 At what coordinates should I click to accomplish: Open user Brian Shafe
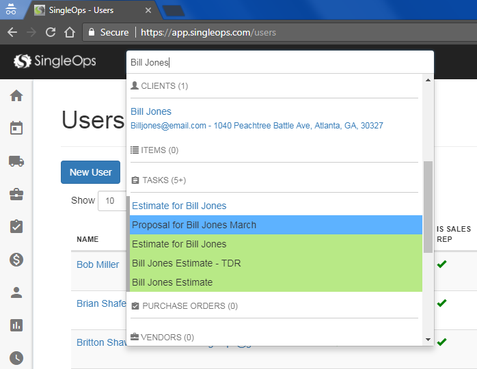(x=101, y=303)
